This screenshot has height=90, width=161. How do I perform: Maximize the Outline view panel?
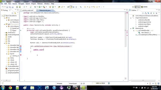(159, 10)
